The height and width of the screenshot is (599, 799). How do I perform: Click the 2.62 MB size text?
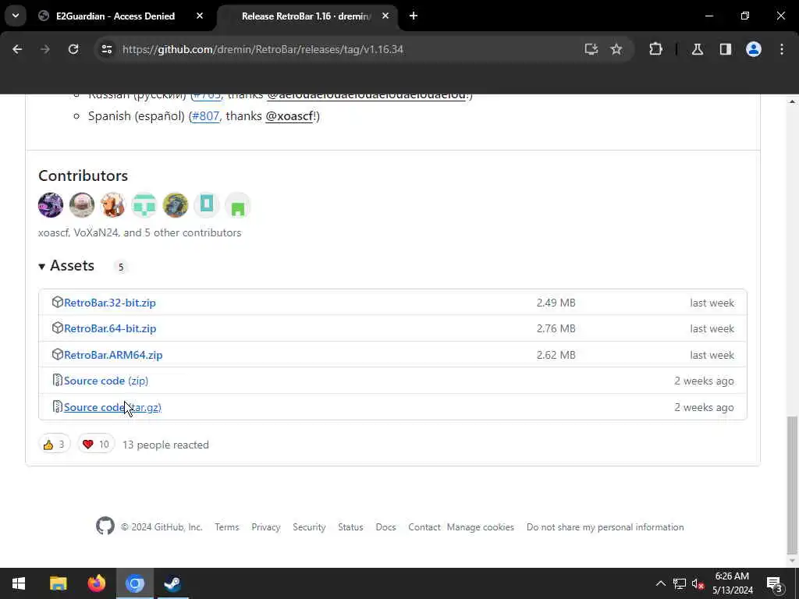pyautogui.click(x=556, y=355)
